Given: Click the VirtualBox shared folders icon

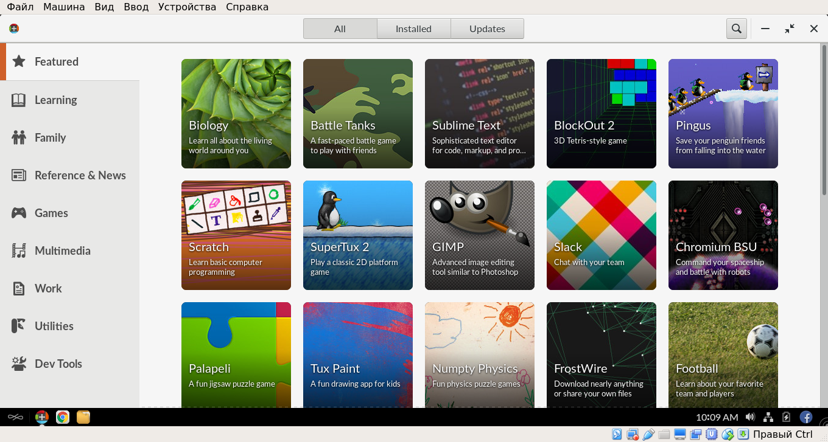Looking at the screenshot, I should pyautogui.click(x=664, y=434).
